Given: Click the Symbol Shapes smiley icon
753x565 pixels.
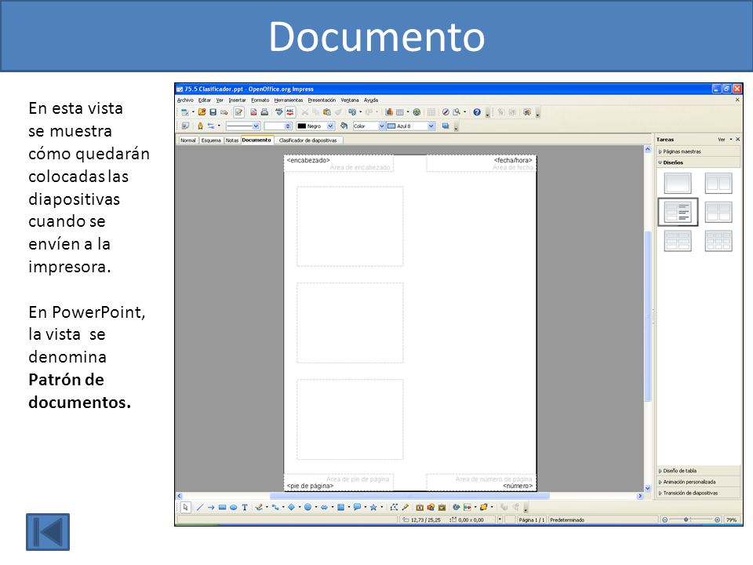Looking at the screenshot, I should tap(307, 508).
